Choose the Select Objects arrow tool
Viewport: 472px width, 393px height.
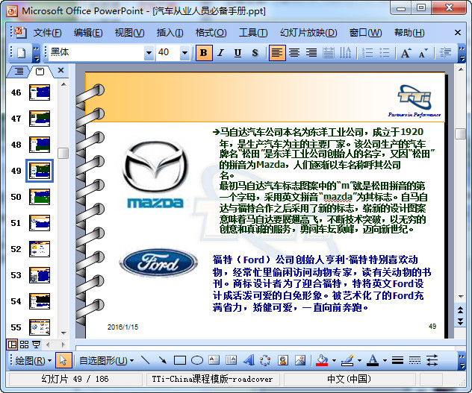coord(63,360)
